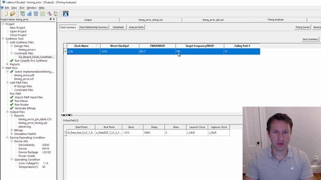Viewport: 321px width, 180px height.
Task: Click green check beside Run Router
Action: [x=12, y=104]
